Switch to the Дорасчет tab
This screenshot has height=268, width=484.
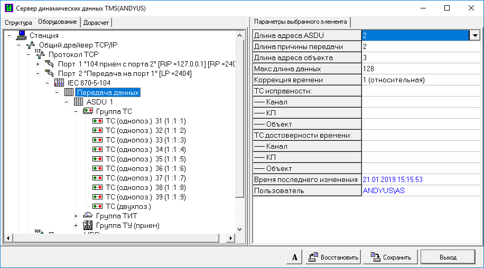96,22
